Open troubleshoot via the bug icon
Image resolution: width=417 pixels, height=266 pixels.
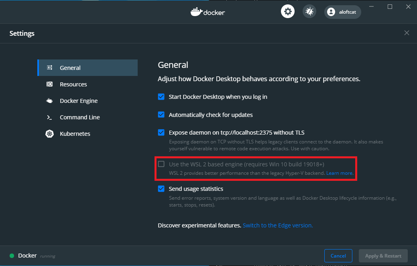pos(309,12)
